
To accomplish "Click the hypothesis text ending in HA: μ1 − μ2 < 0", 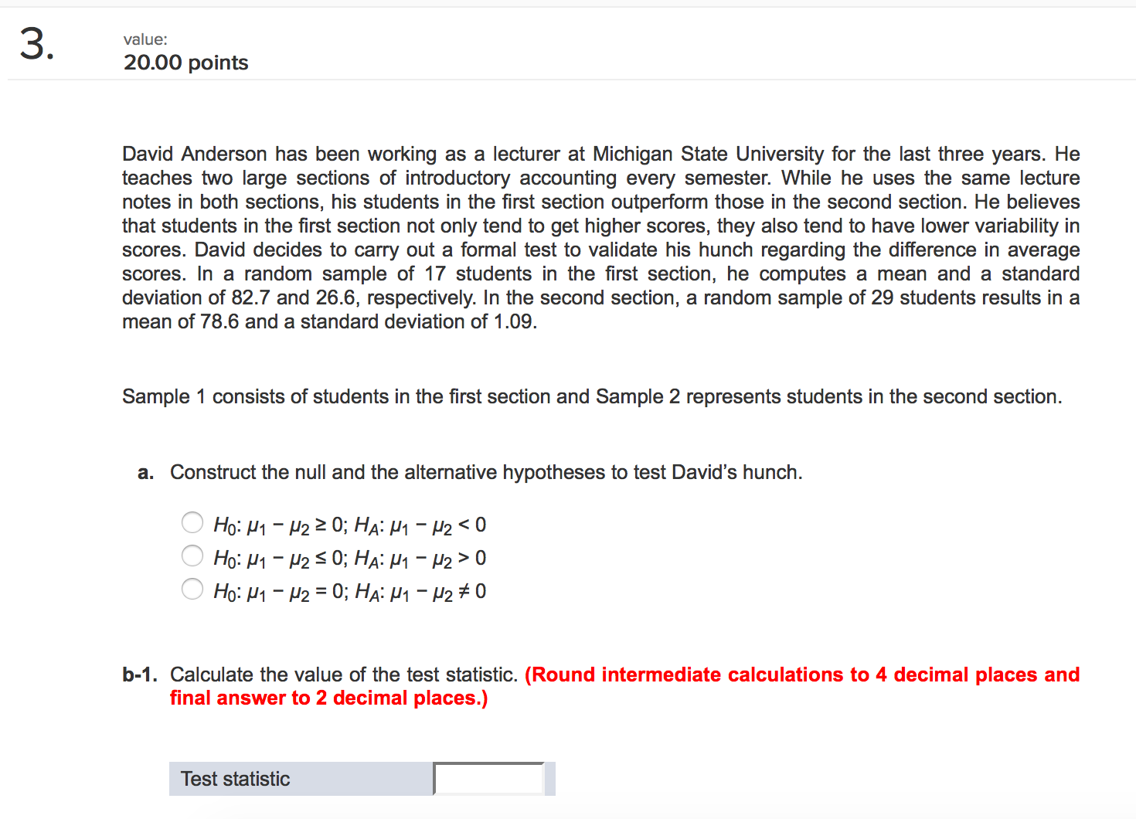I will pos(350,525).
